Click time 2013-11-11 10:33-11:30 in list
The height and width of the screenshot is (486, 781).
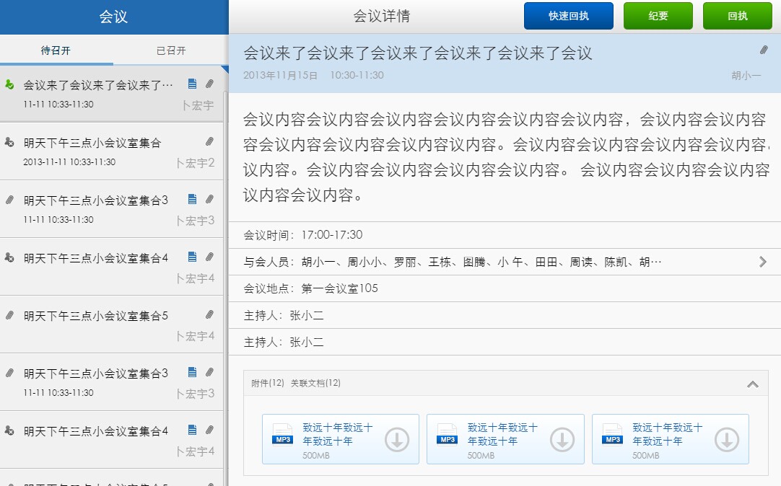pos(69,162)
